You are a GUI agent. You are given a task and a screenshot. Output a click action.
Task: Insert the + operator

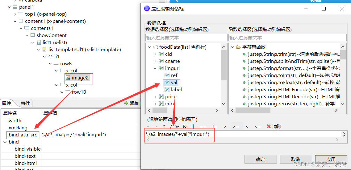[x=148, y=127]
